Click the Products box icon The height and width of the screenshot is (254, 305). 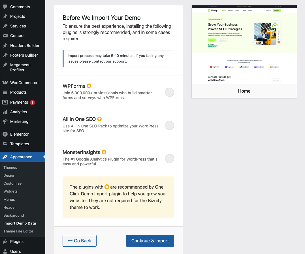[5, 92]
